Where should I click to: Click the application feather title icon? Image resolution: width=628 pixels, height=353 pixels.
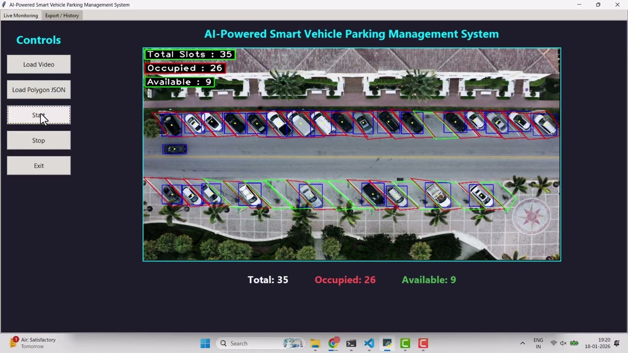click(4, 4)
